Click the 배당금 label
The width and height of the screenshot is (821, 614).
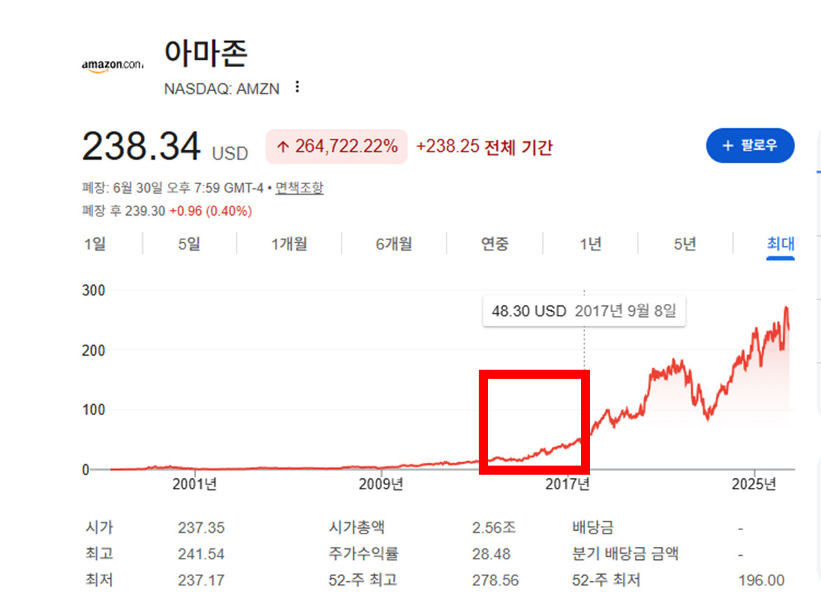pos(593,527)
